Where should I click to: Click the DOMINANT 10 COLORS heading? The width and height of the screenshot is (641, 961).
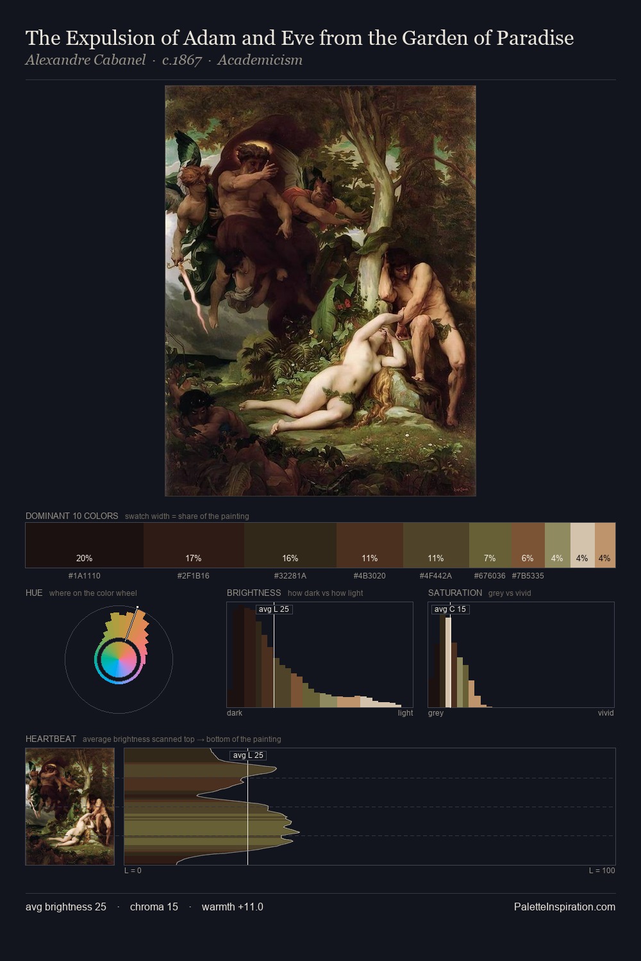72,516
